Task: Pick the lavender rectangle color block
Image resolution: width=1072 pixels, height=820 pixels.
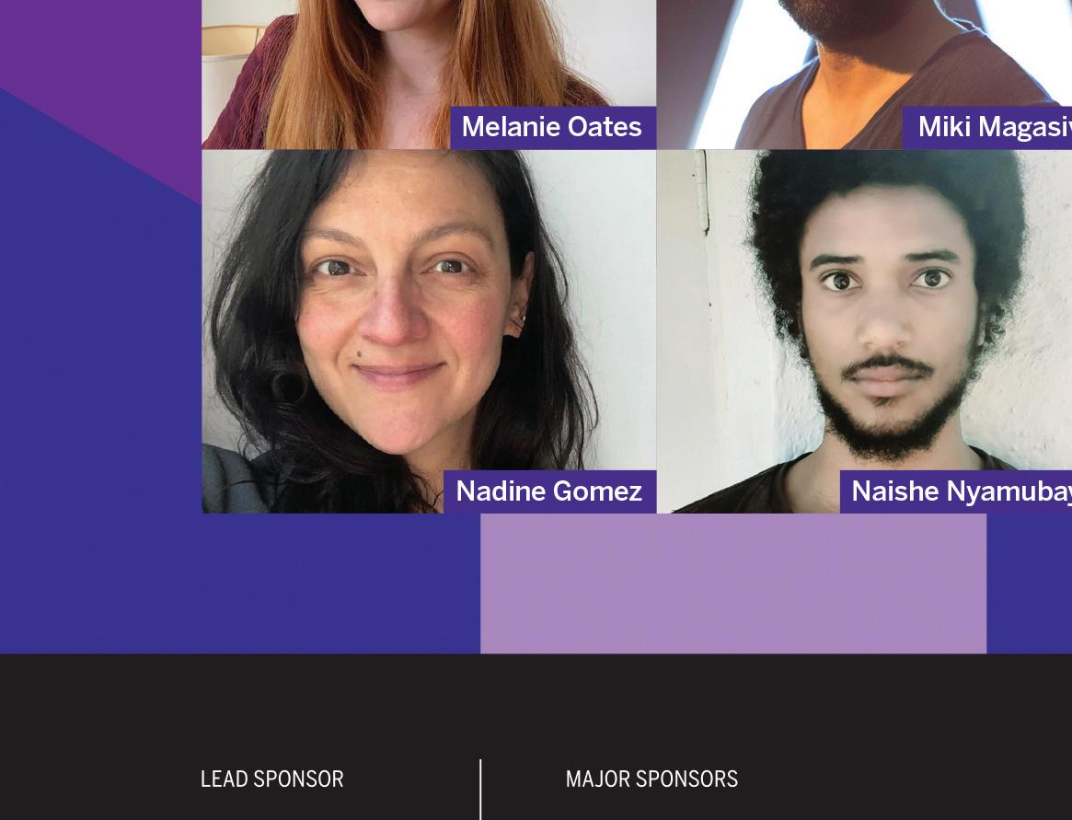Action: point(732,583)
